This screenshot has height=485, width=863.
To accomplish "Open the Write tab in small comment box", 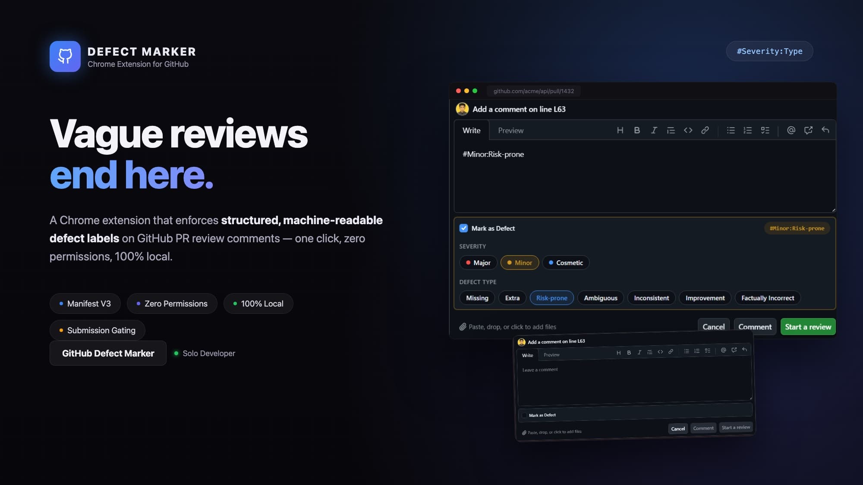I will pyautogui.click(x=527, y=355).
